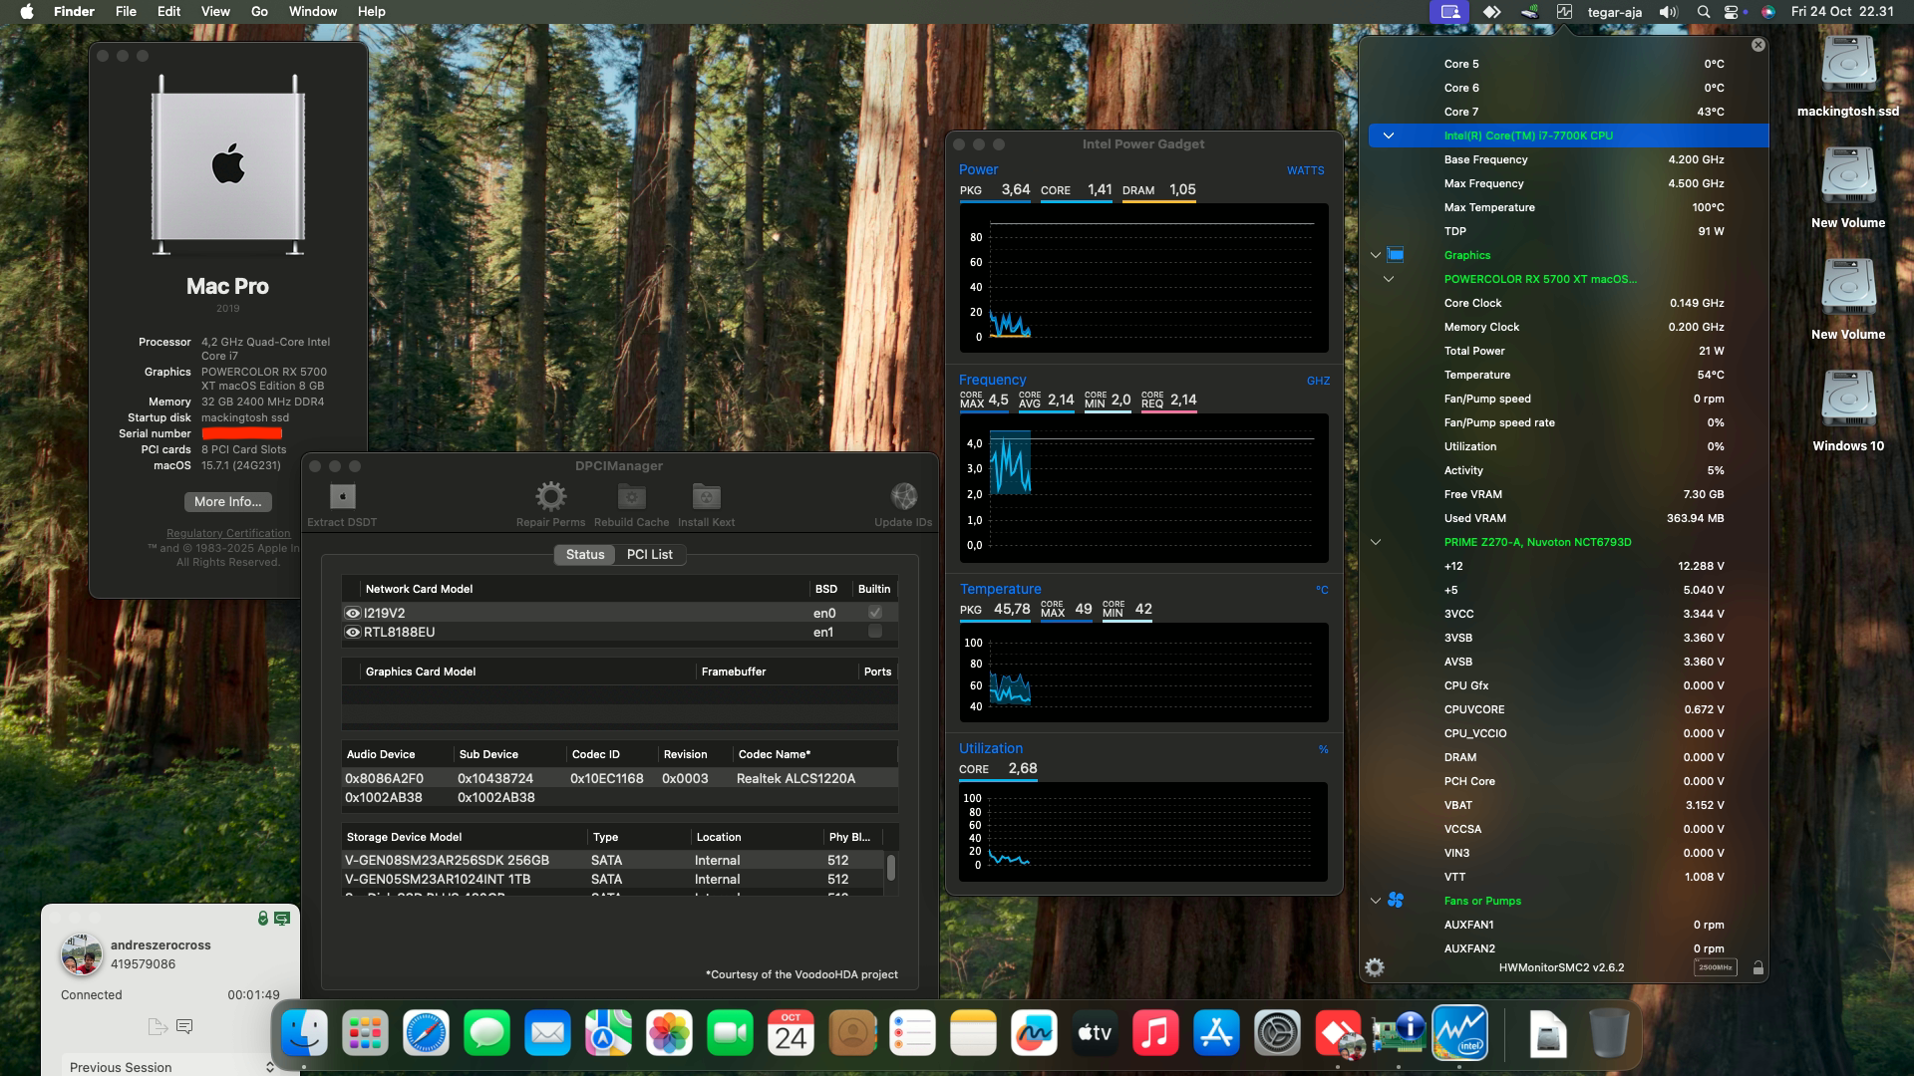Open the Window menu
This screenshot has width=1914, height=1076.
click(313, 12)
